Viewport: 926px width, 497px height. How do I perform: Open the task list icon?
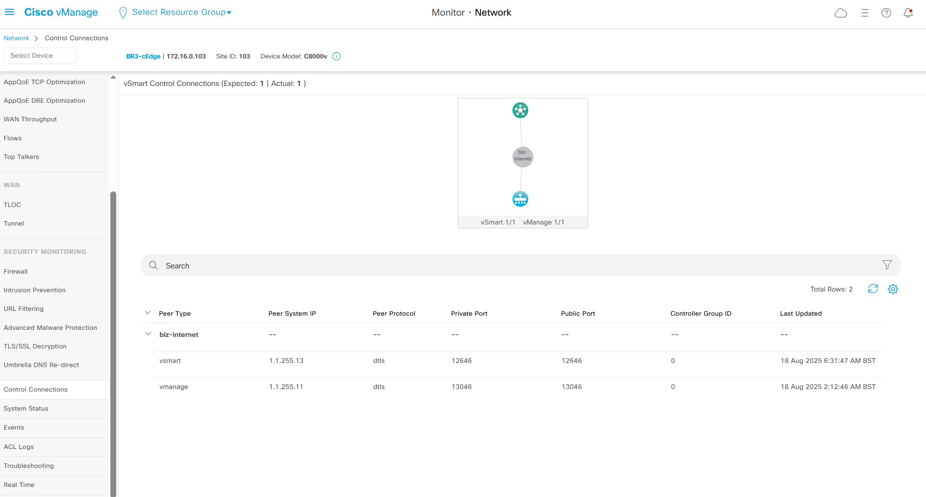click(x=864, y=13)
